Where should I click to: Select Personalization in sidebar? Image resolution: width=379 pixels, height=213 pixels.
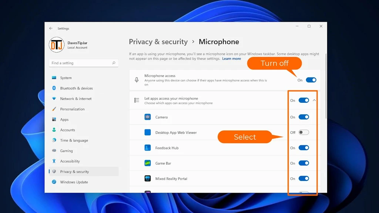pos(84,109)
